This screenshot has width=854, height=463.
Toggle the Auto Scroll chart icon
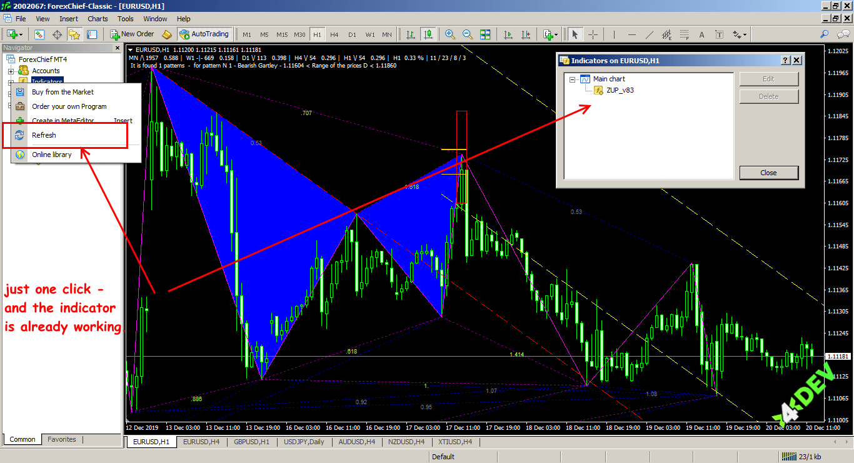pos(508,34)
